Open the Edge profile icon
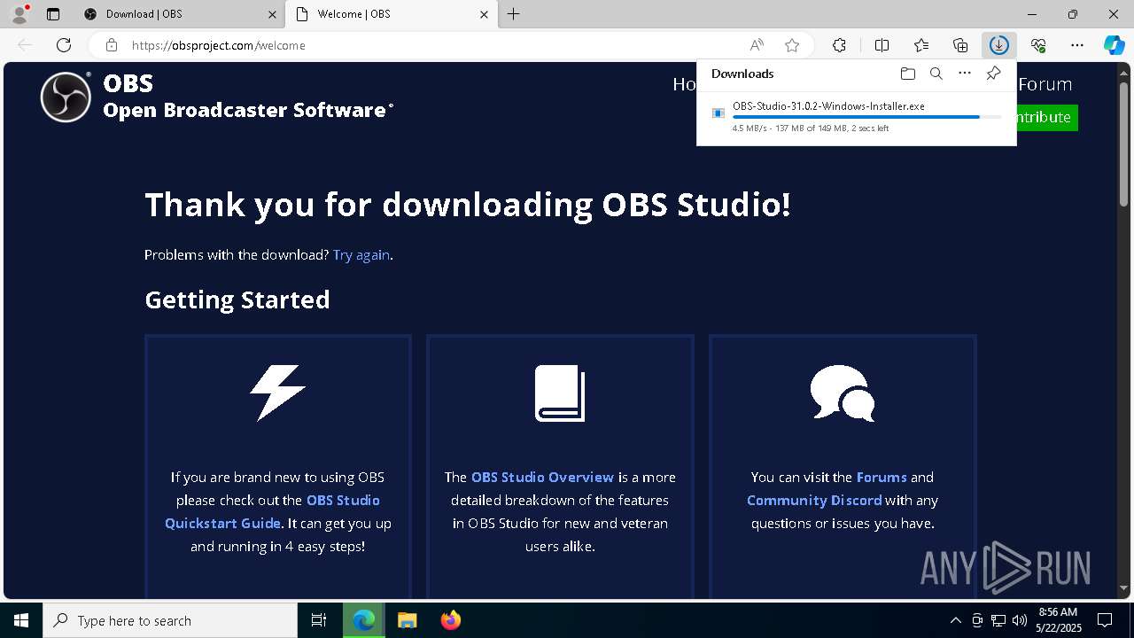Image resolution: width=1134 pixels, height=638 pixels. 19,14
